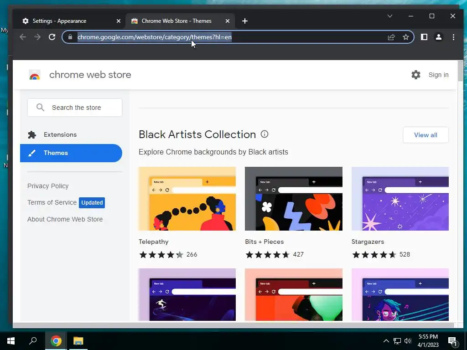Viewport: 467px width, 350px height.
Task: Click the volume speaker icon
Action: (408, 341)
